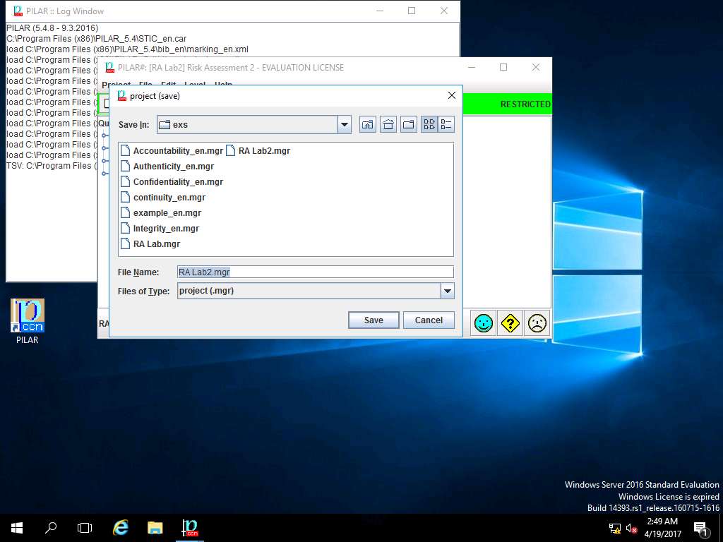The width and height of the screenshot is (723, 542).
Task: Open the Windows Start menu
Action: click(17, 528)
